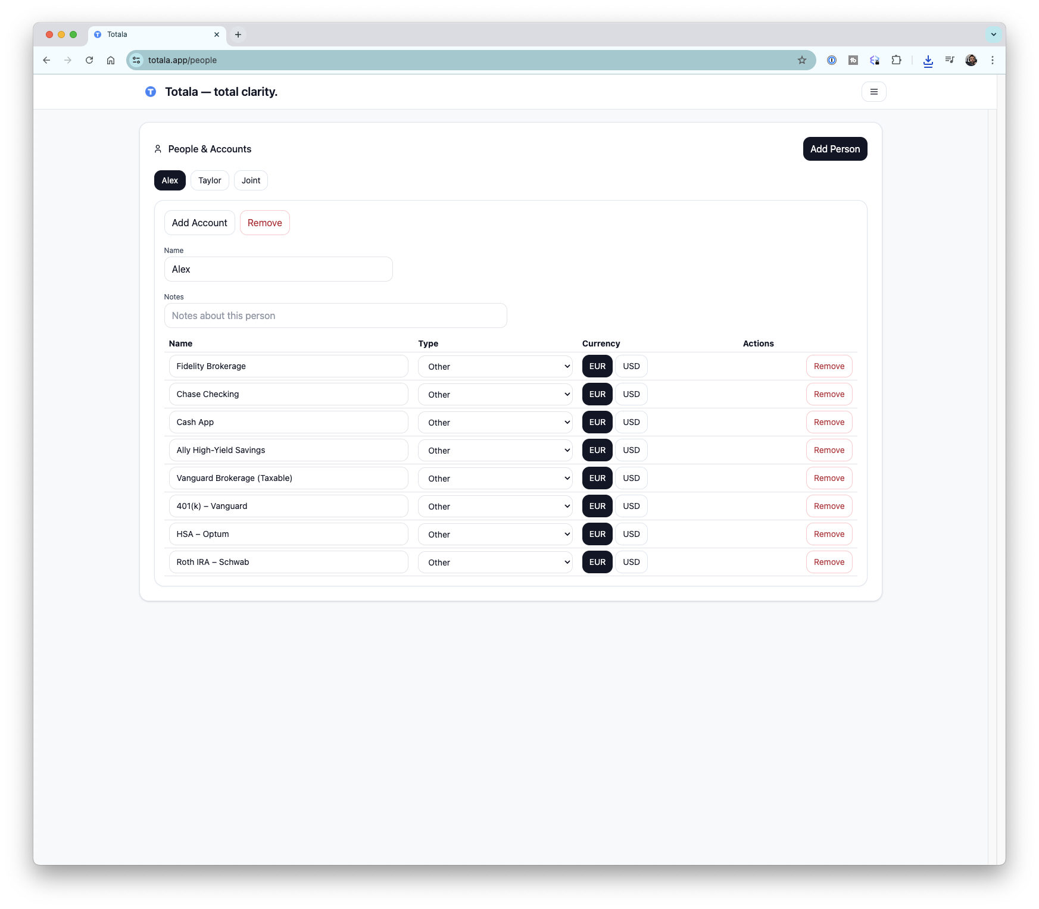1039x909 pixels.
Task: Remove the 401(k) – Vanguard account
Action: (x=829, y=506)
